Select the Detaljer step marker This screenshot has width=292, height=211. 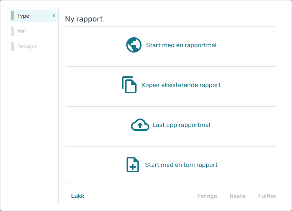(x=13, y=46)
